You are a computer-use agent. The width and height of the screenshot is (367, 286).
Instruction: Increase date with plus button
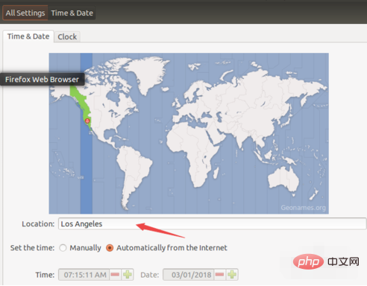(x=232, y=275)
